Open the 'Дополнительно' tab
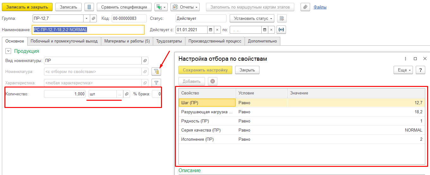This screenshot has width=430, height=175. (262, 41)
